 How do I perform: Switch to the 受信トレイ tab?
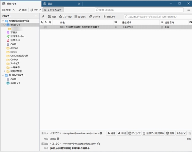point(21,4)
